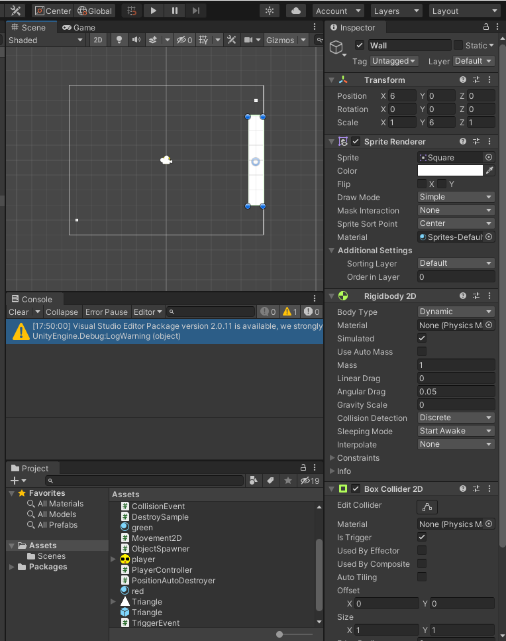Open the Shaded draw mode dropdown

point(45,40)
